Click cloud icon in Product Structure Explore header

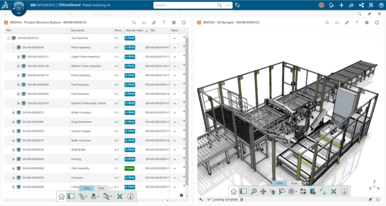click(144, 23)
